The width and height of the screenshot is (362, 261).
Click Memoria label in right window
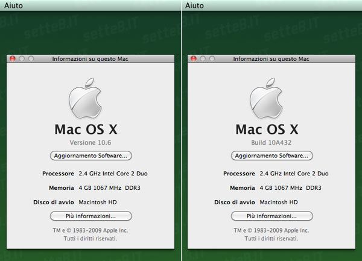[243, 187]
